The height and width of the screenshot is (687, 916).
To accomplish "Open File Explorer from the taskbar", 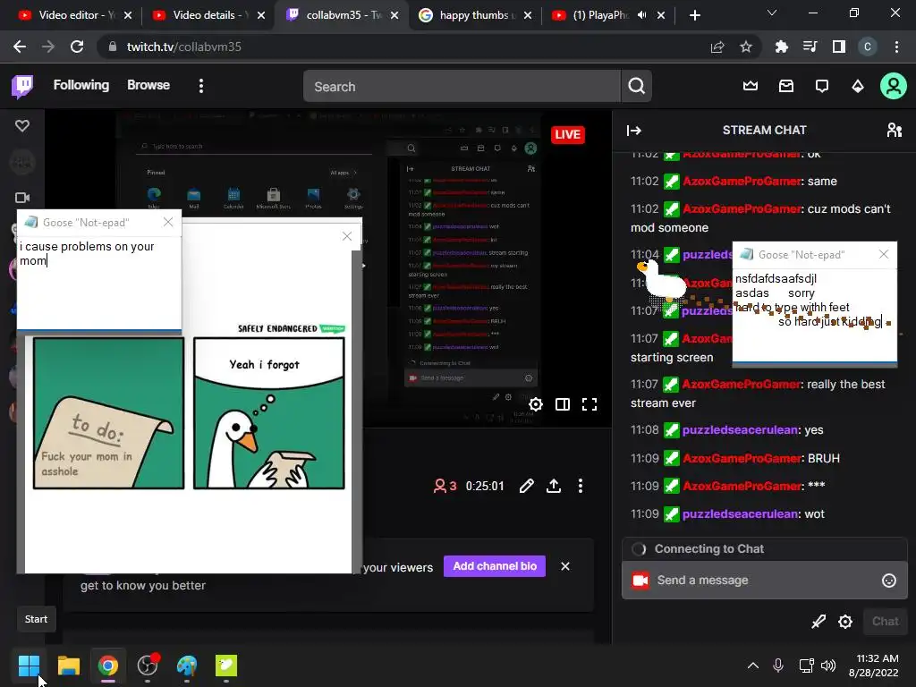I will pyautogui.click(x=68, y=666).
